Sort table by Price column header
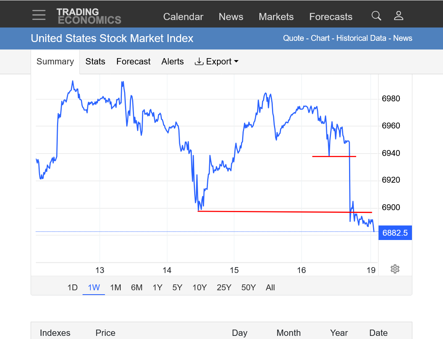 coord(105,333)
